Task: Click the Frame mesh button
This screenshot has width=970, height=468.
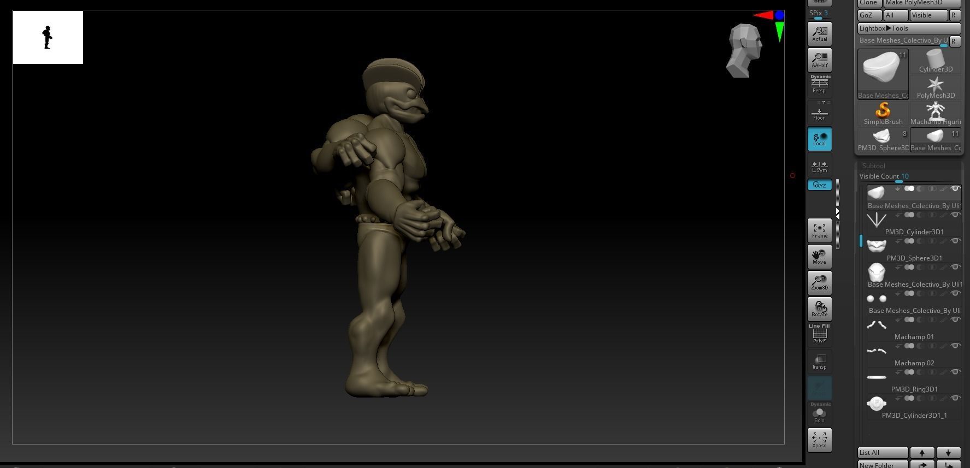Action: (x=819, y=230)
